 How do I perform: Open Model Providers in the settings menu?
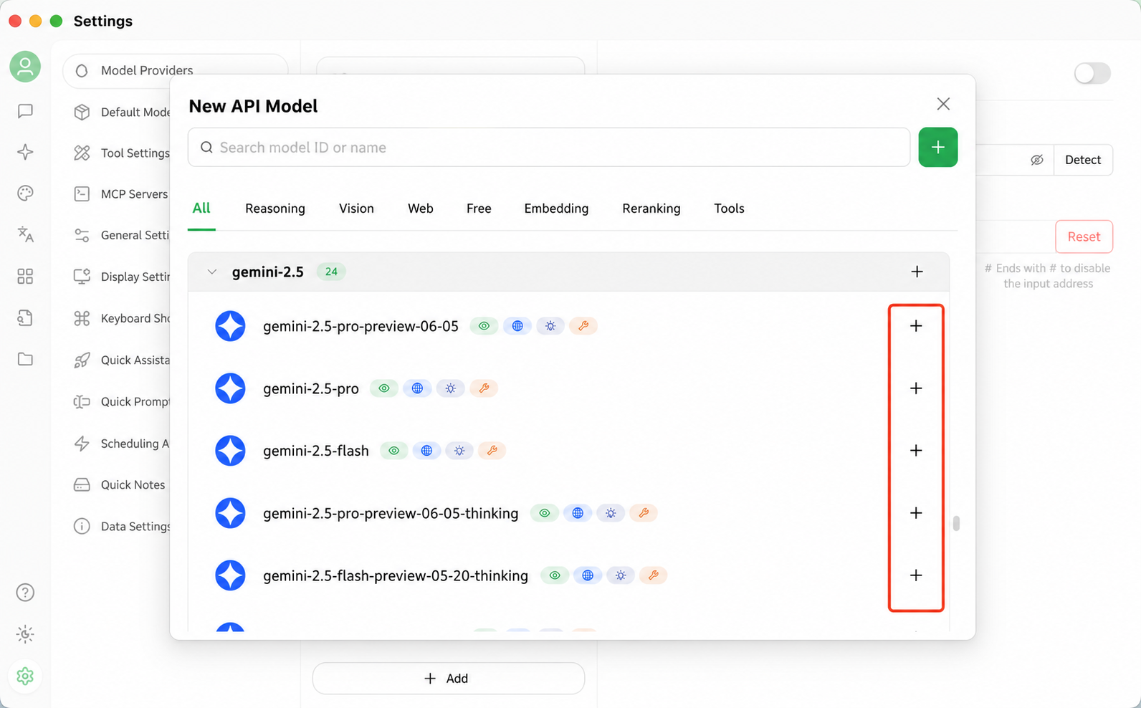(176, 70)
